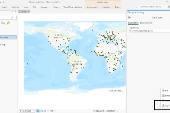Toggle the Constraints icon in status bar

click(42, 111)
